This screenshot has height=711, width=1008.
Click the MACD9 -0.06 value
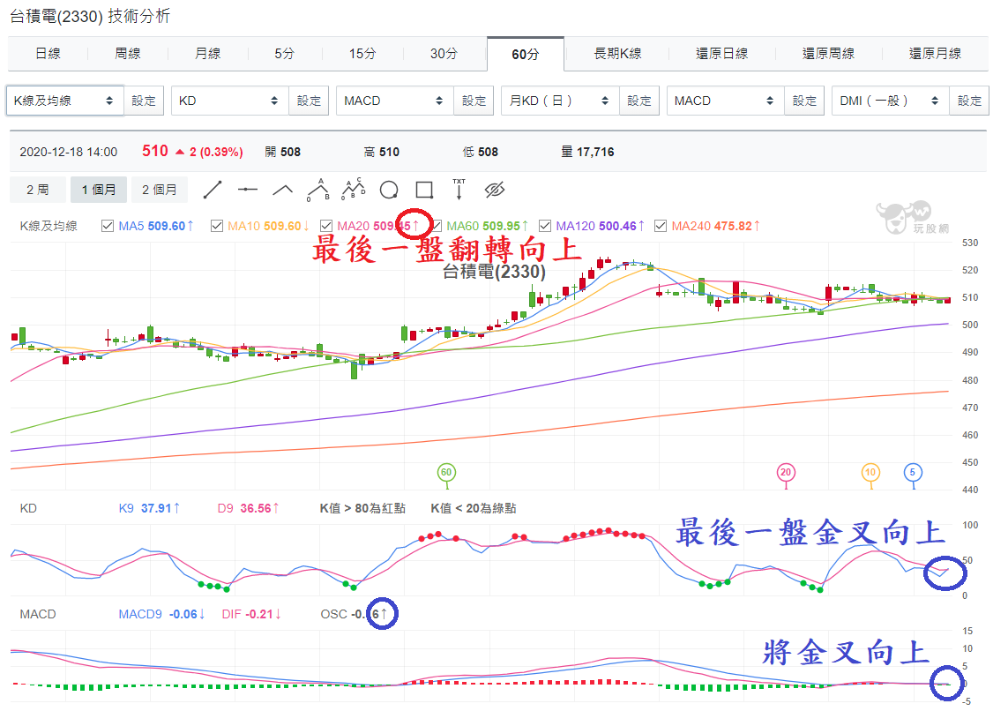coord(161,615)
